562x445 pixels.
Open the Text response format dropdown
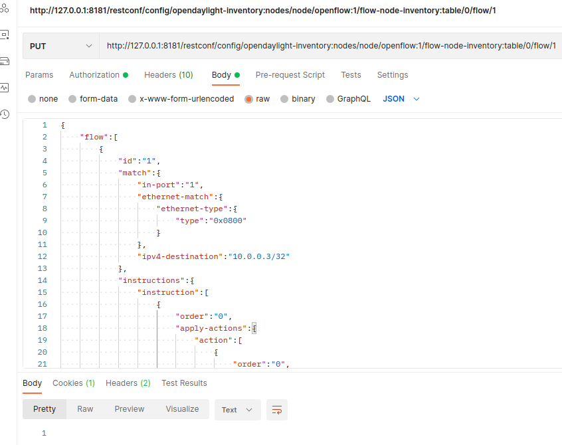(x=237, y=410)
